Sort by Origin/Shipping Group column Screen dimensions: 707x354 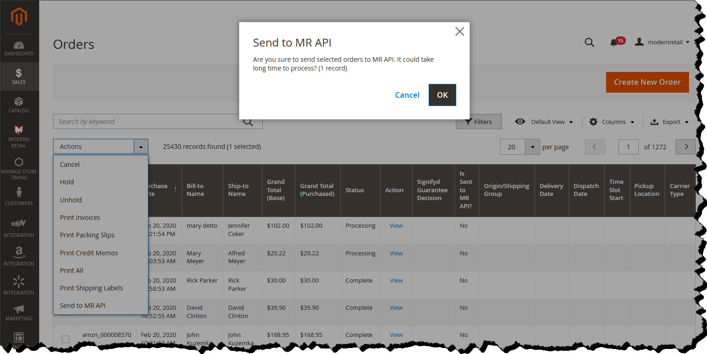[507, 190]
